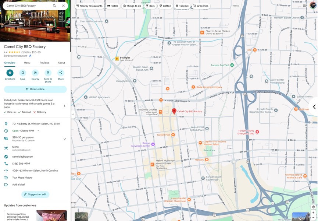Click the Benton Convention Center marker
The width and height of the screenshot is (318, 221).
[153, 144]
